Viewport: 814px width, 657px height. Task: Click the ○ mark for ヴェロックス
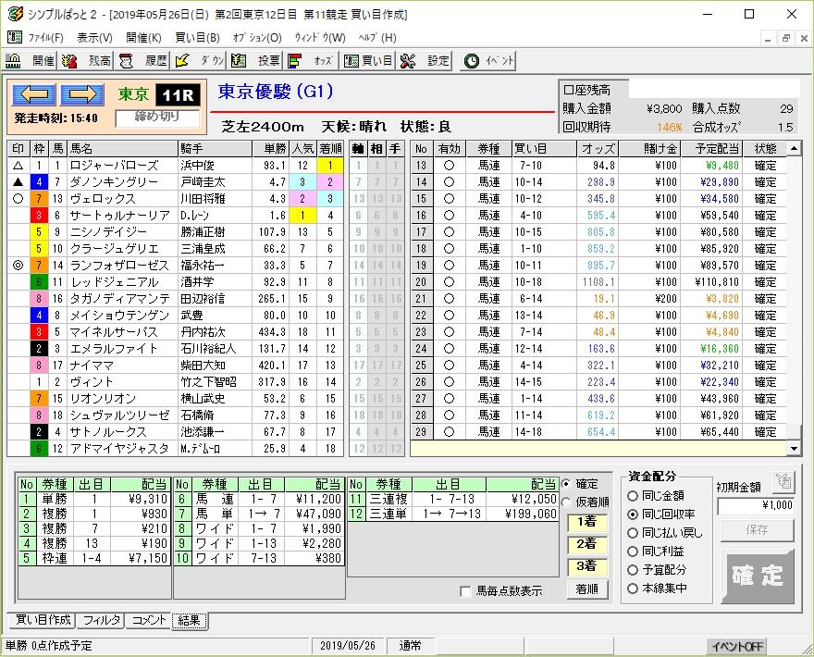[18, 199]
